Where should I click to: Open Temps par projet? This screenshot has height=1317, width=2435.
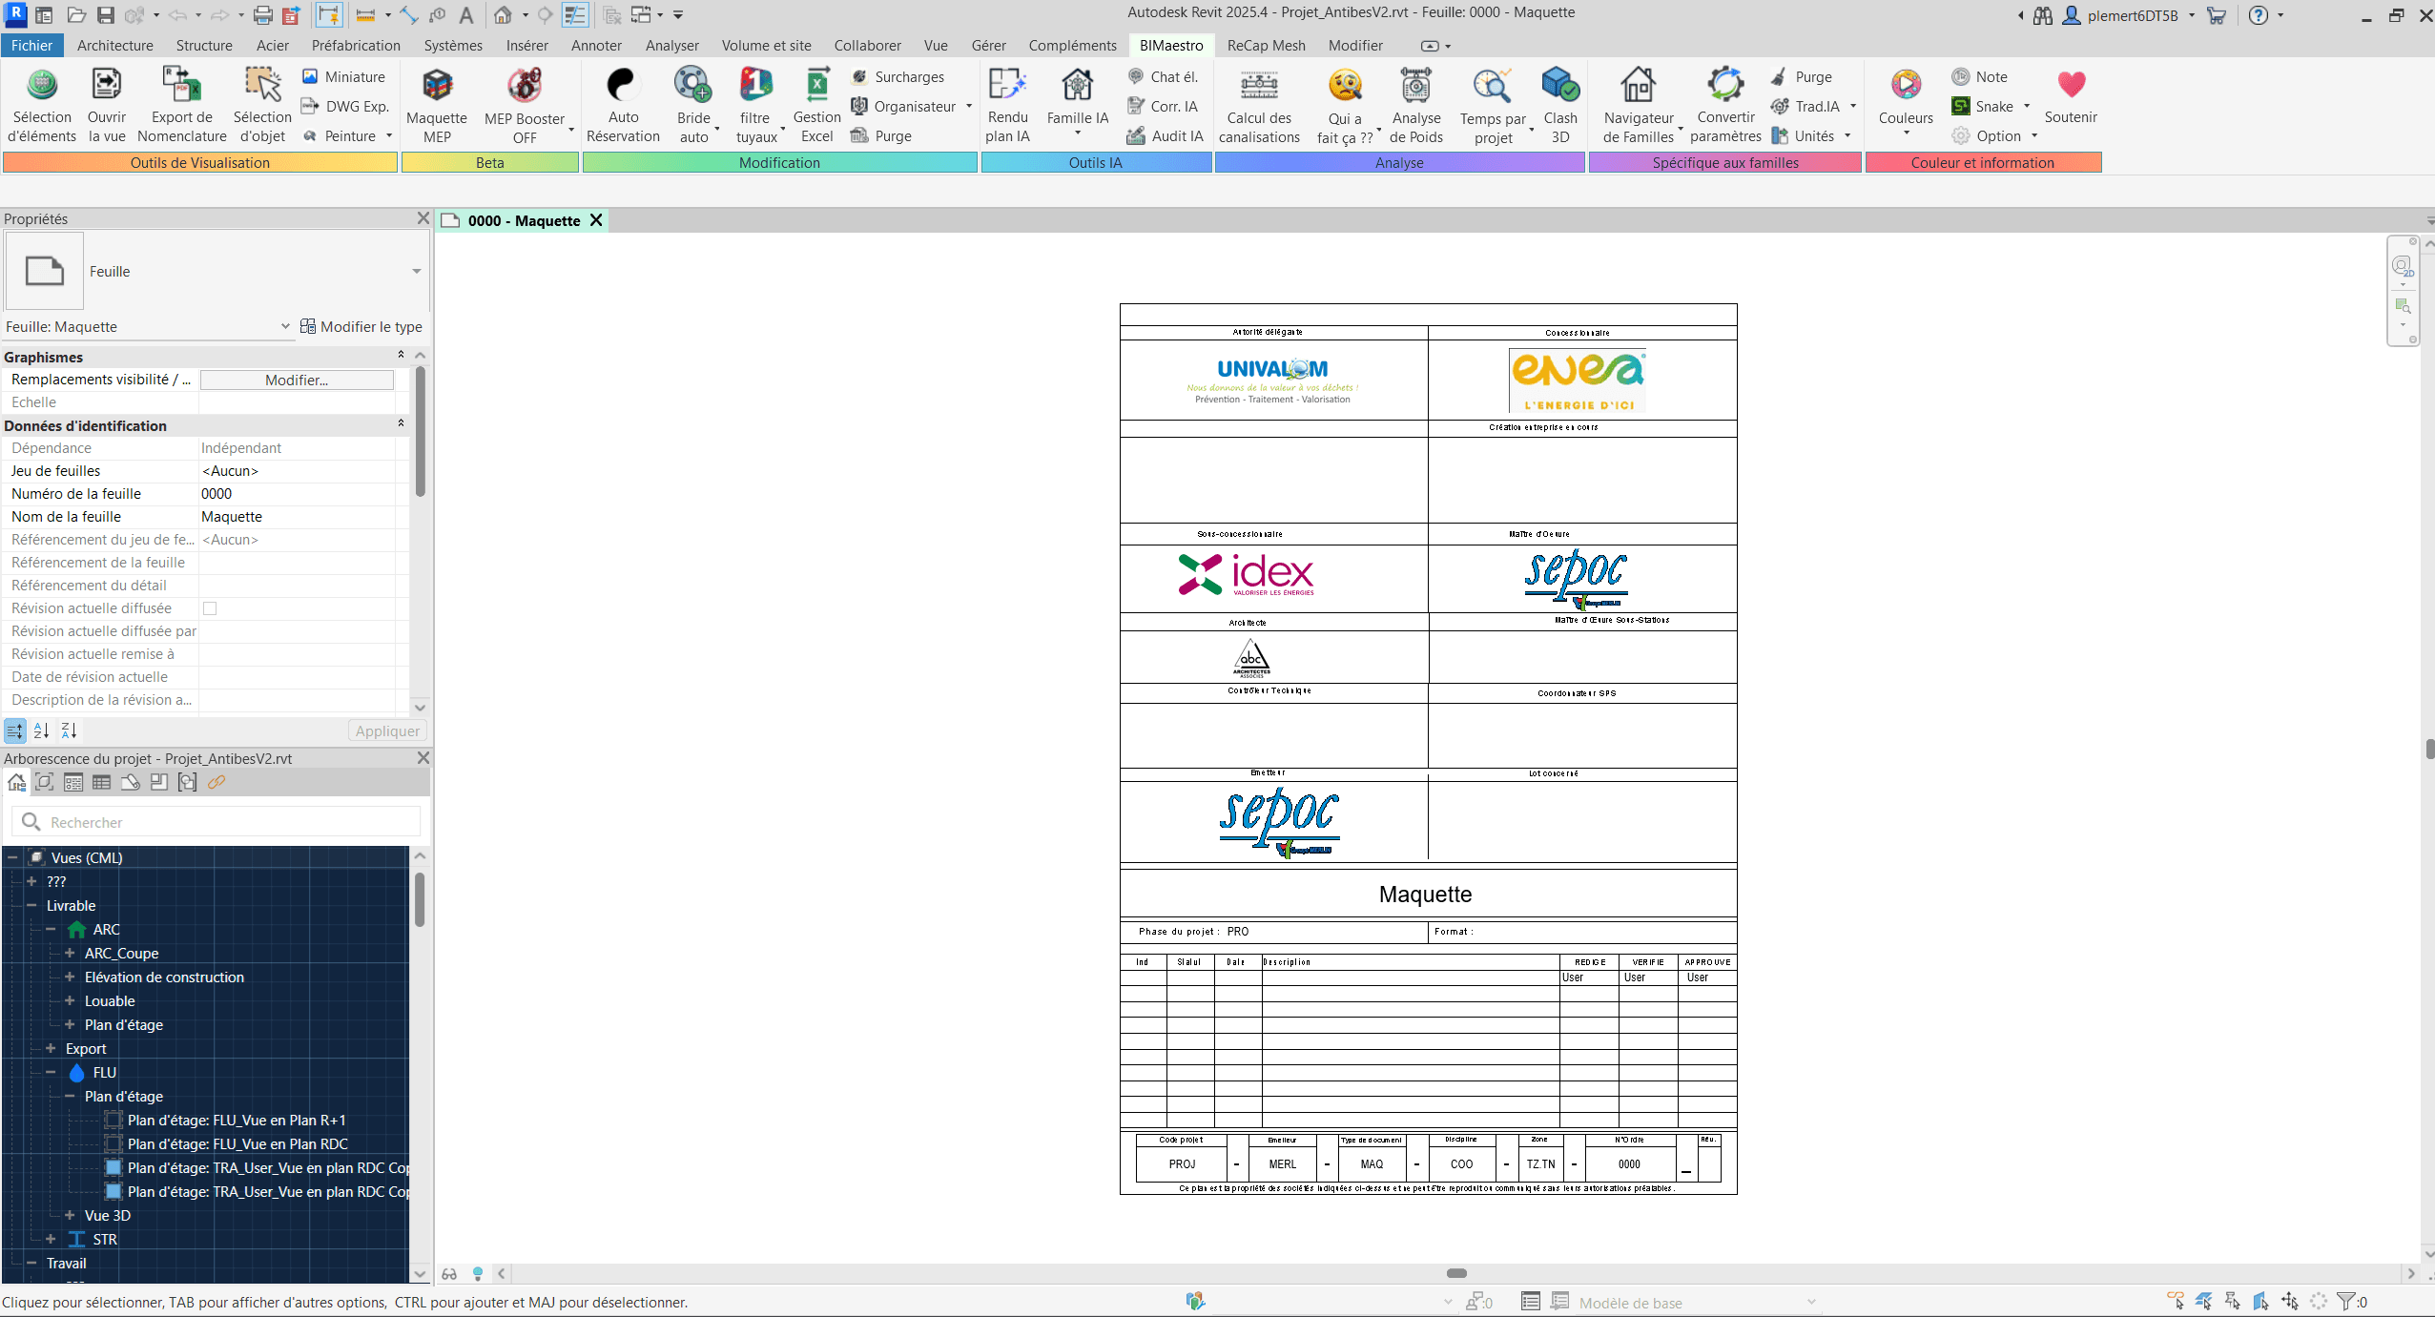pos(1493,105)
